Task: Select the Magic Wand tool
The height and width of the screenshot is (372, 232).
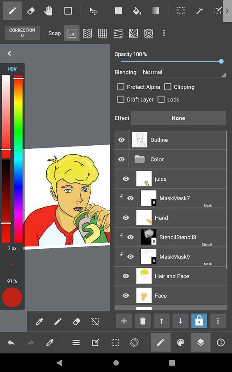Action: pyautogui.click(x=200, y=11)
